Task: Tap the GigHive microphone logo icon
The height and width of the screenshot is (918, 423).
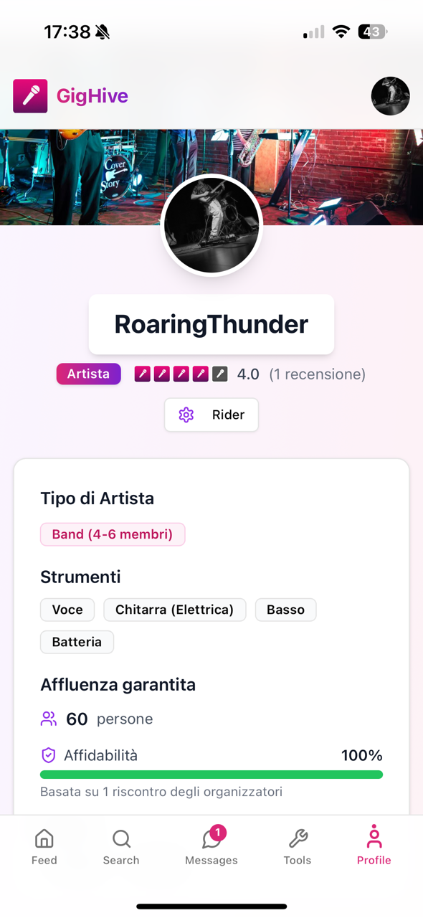Action: coord(30,96)
